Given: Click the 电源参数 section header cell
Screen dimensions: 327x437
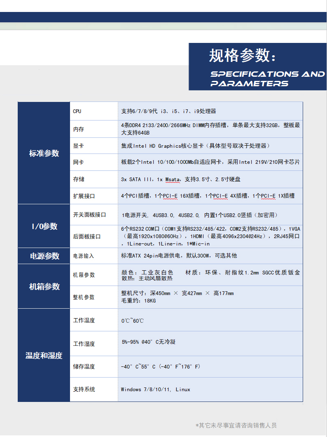Looking at the screenshot, I should (x=44, y=256).
